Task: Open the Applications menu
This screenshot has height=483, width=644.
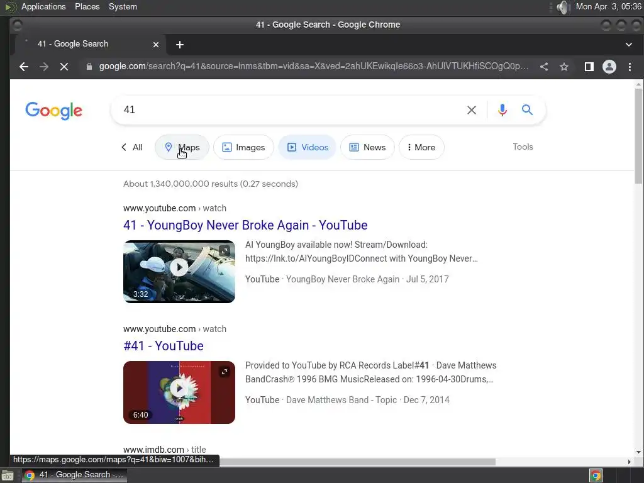Action: tap(43, 6)
